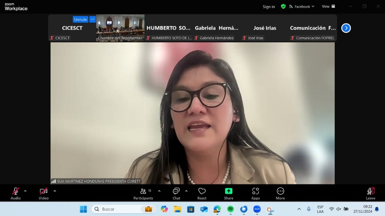Click the green encryption shield icon
The width and height of the screenshot is (385, 216).
[283, 6]
